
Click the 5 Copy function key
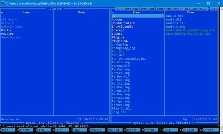[x=79, y=130]
